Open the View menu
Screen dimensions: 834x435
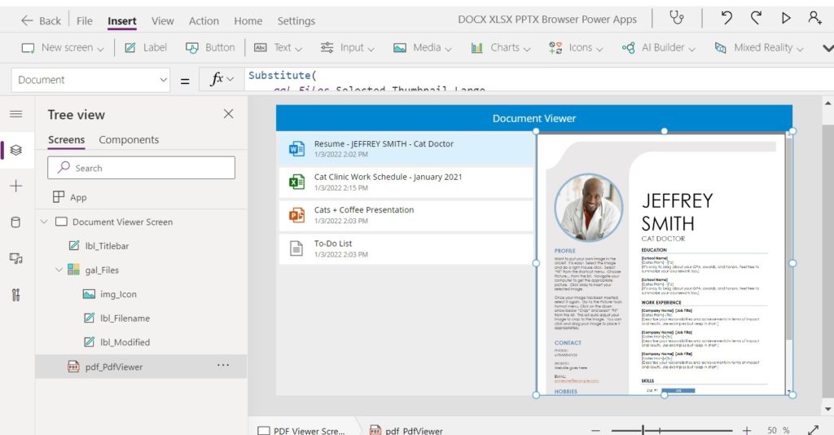162,20
